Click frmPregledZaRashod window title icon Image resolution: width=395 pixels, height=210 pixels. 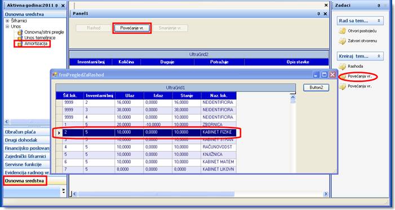click(55, 75)
